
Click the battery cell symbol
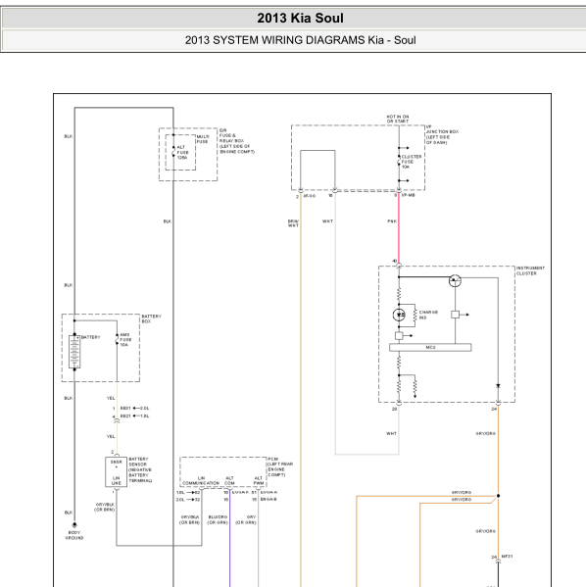(74, 352)
